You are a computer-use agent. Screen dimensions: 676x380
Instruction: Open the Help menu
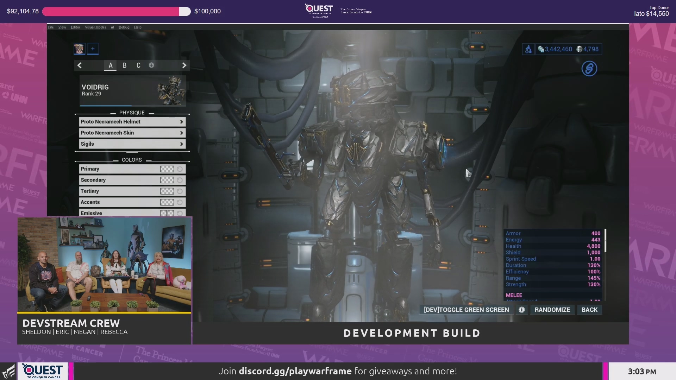pos(138,27)
